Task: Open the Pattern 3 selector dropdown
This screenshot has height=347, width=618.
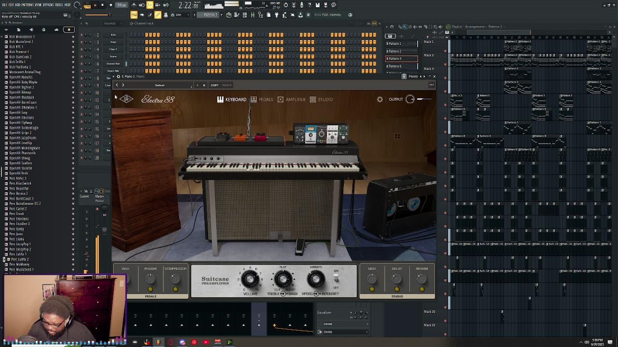Action: (x=211, y=14)
